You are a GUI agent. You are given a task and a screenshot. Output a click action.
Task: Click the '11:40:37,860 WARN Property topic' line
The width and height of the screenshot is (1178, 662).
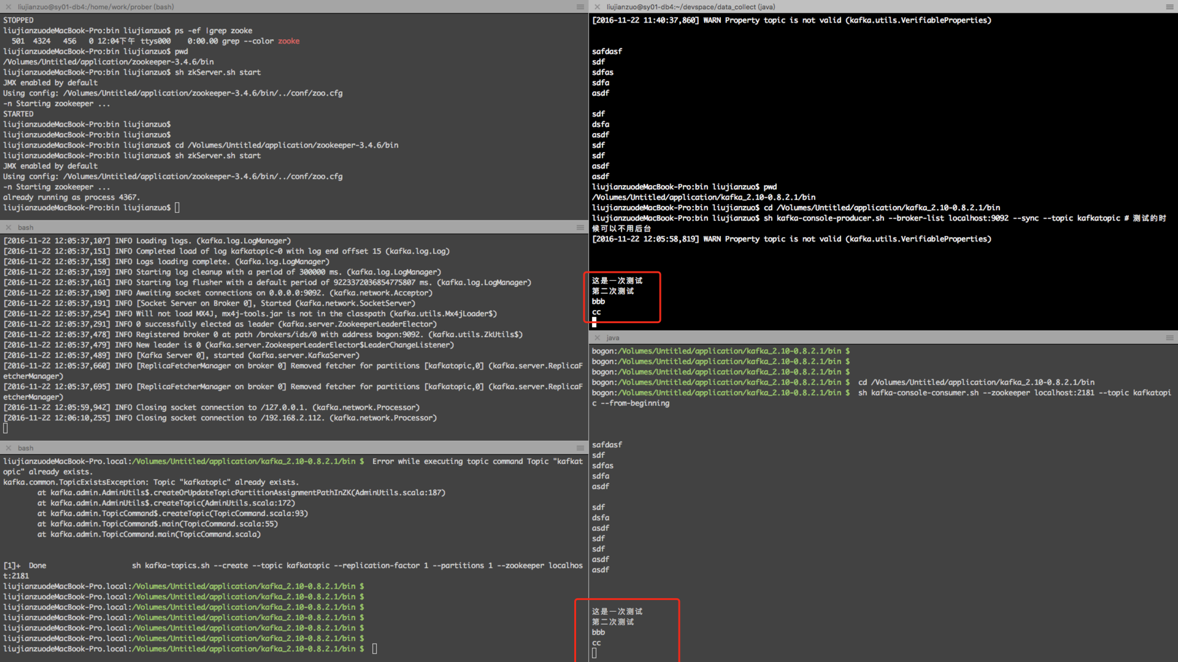click(x=791, y=20)
